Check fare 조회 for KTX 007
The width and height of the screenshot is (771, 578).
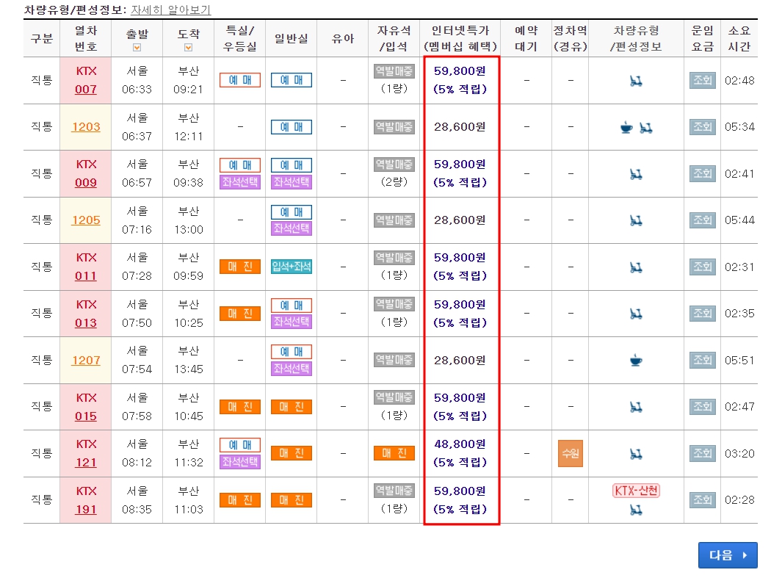pyautogui.click(x=702, y=80)
